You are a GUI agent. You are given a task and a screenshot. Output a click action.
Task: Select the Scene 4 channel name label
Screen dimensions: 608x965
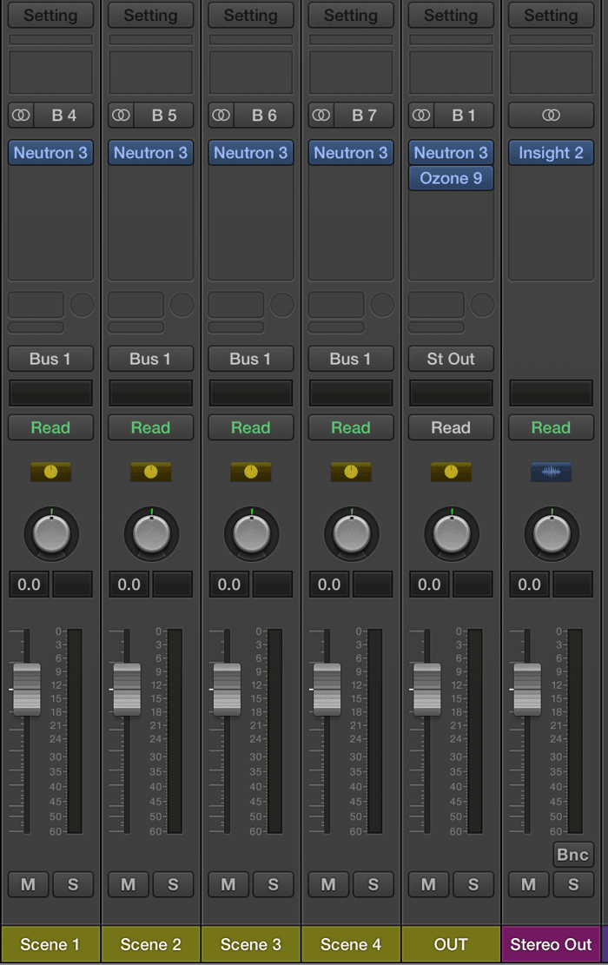pos(351,945)
